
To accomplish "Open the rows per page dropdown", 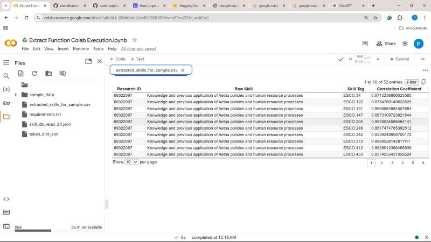I will [131, 162].
